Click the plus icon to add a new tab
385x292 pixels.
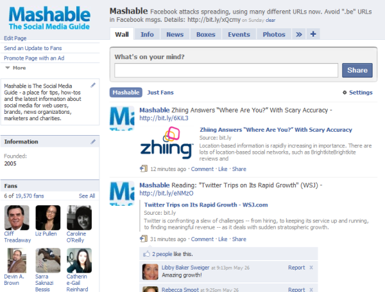point(313,34)
